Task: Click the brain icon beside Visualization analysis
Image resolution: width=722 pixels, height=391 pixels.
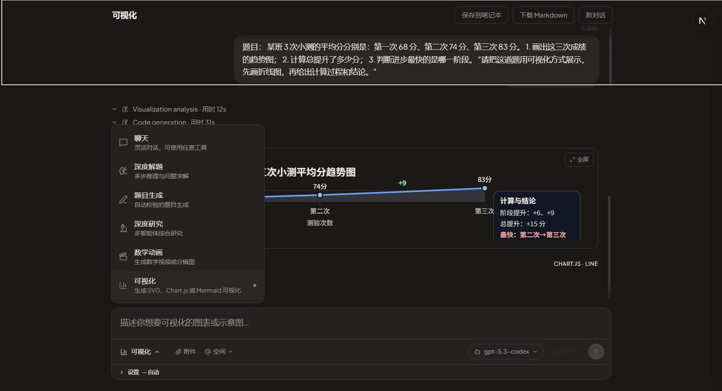Action: pyautogui.click(x=125, y=109)
